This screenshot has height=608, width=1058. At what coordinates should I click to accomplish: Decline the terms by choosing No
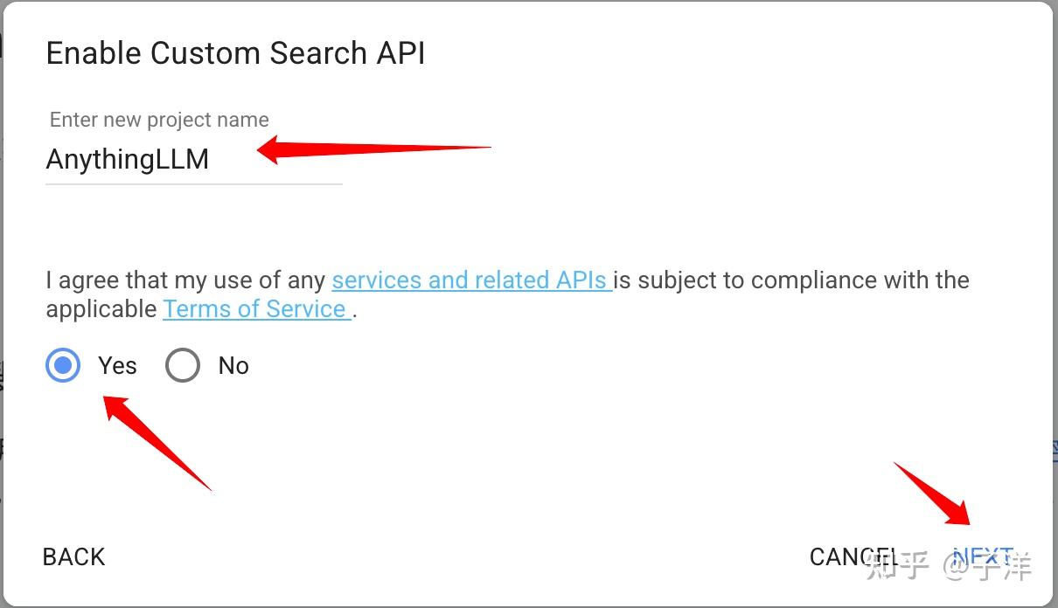183,365
